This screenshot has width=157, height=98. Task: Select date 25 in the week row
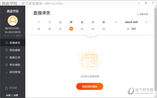tap(104, 29)
